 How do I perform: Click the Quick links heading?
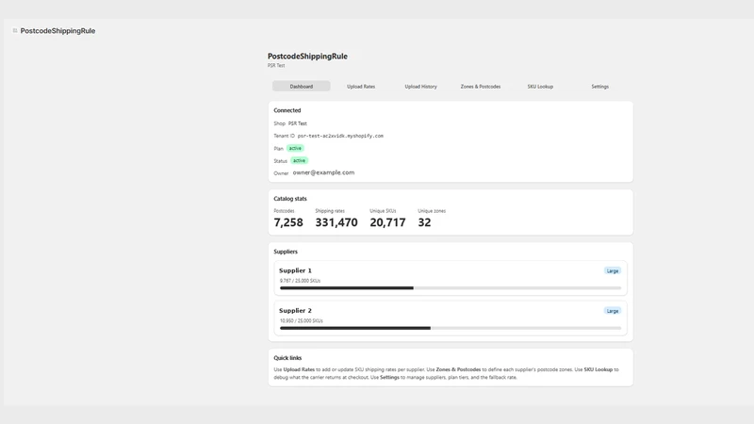287,358
